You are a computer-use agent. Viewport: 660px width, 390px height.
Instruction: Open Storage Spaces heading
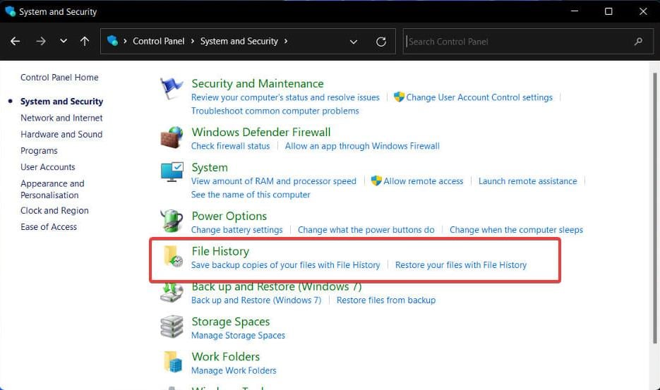231,322
